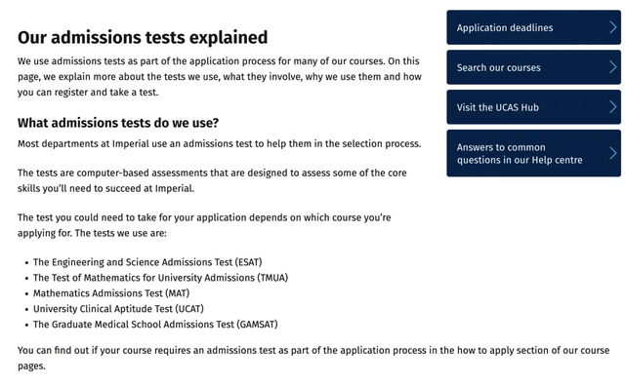Open Answers to common questions in Help centre

533,153
